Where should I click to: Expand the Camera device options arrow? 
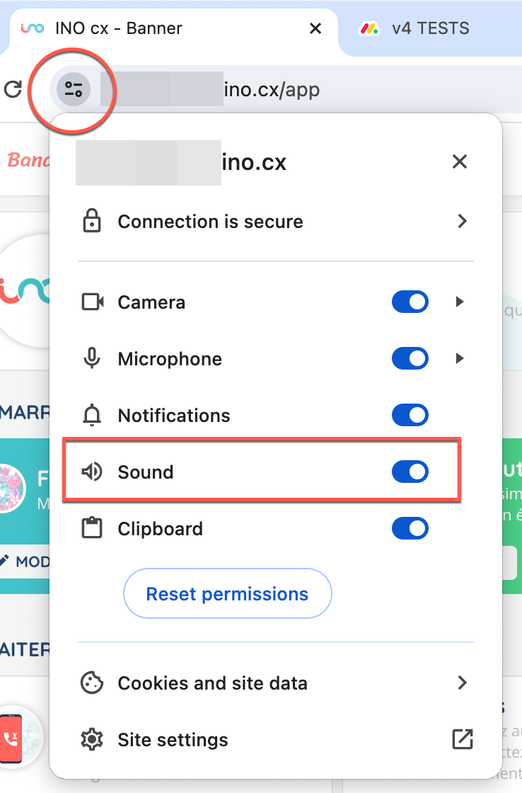(460, 302)
